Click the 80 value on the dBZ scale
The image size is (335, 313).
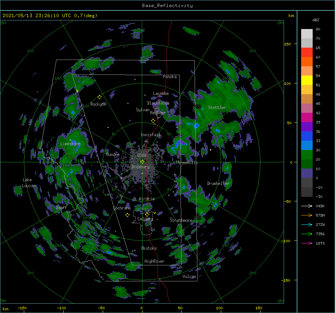(318, 29)
